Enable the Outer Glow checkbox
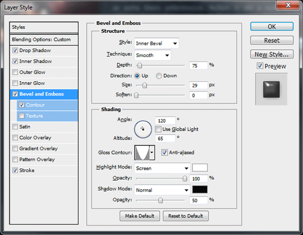303x235 pixels. pos(15,72)
